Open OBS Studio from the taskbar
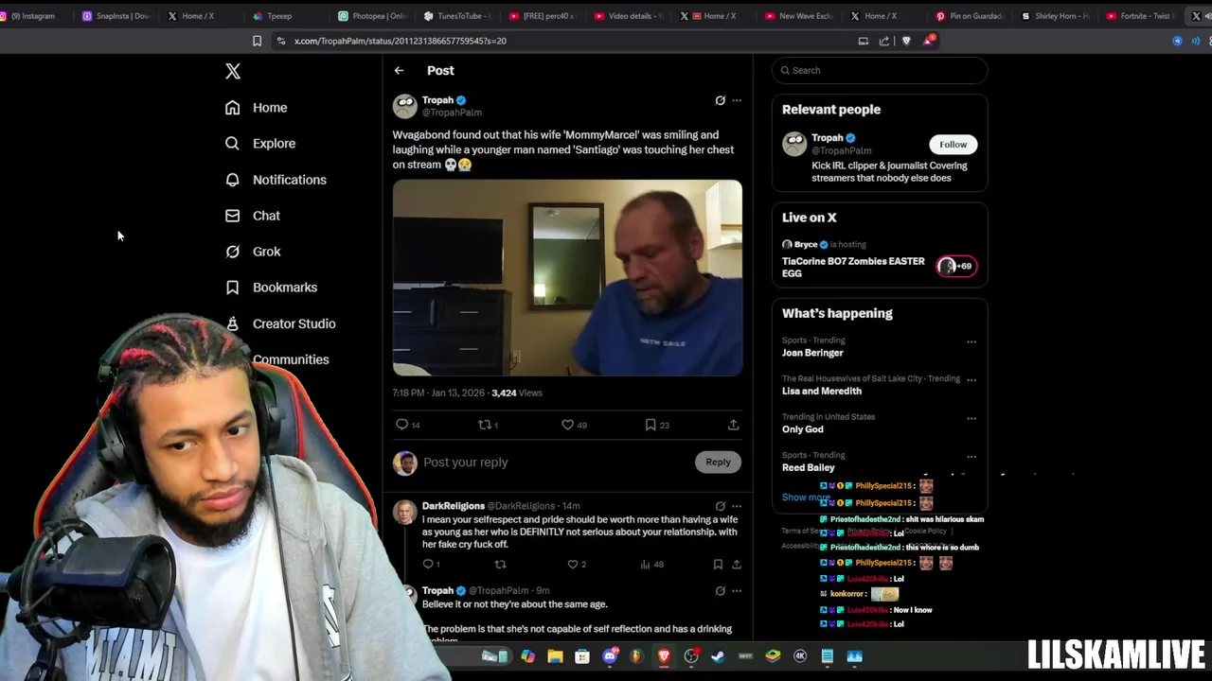The height and width of the screenshot is (681, 1212). tap(692, 656)
